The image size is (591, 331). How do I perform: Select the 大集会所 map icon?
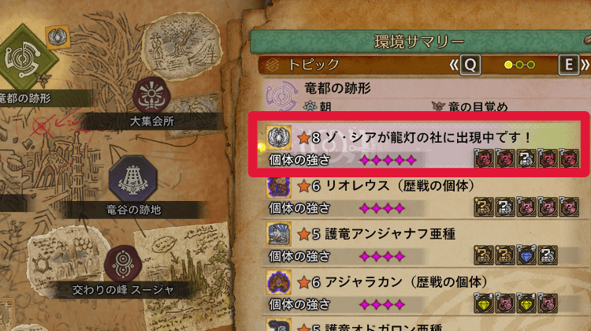(x=151, y=95)
